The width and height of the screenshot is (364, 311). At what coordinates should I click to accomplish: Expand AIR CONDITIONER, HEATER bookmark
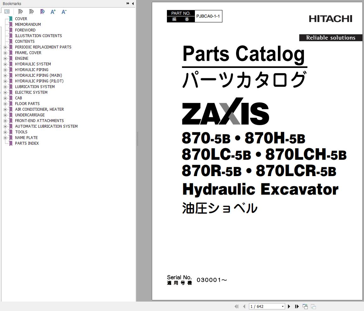(x=5, y=109)
